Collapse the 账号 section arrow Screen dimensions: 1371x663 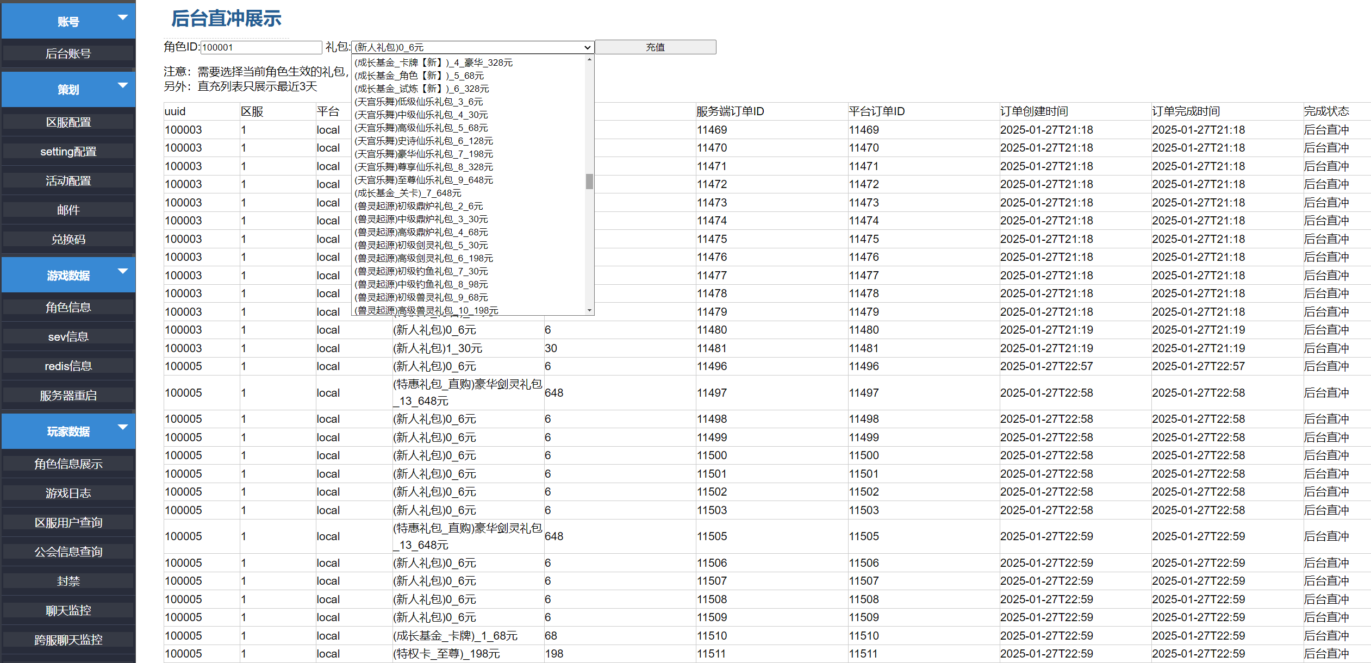pos(123,17)
